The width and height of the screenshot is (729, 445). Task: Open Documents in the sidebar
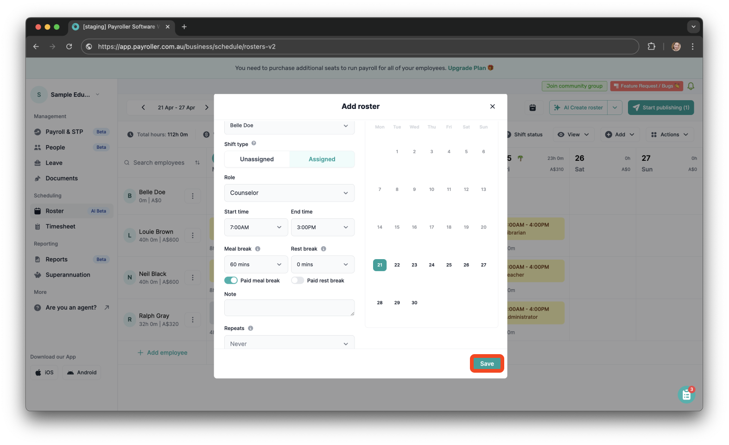click(x=72, y=178)
